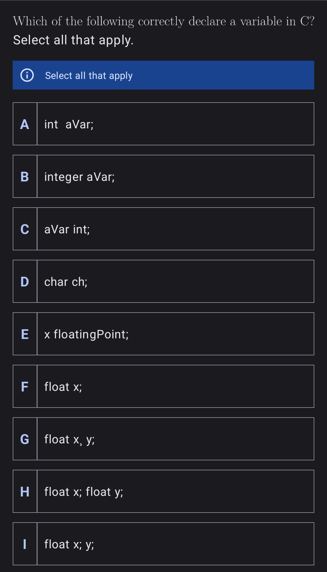
Task: Select answer option F "float x;"
Action: click(163, 386)
